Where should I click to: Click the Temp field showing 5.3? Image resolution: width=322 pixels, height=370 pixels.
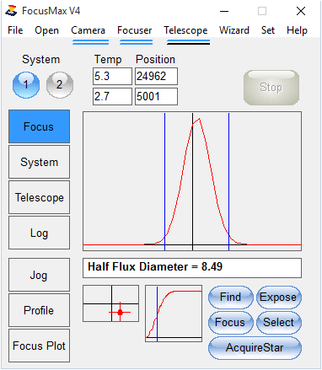(112, 76)
